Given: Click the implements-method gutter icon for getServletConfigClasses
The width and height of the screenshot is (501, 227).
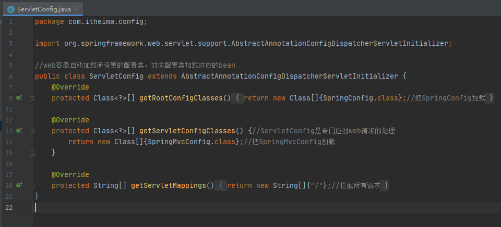Looking at the screenshot, I should tap(19, 131).
